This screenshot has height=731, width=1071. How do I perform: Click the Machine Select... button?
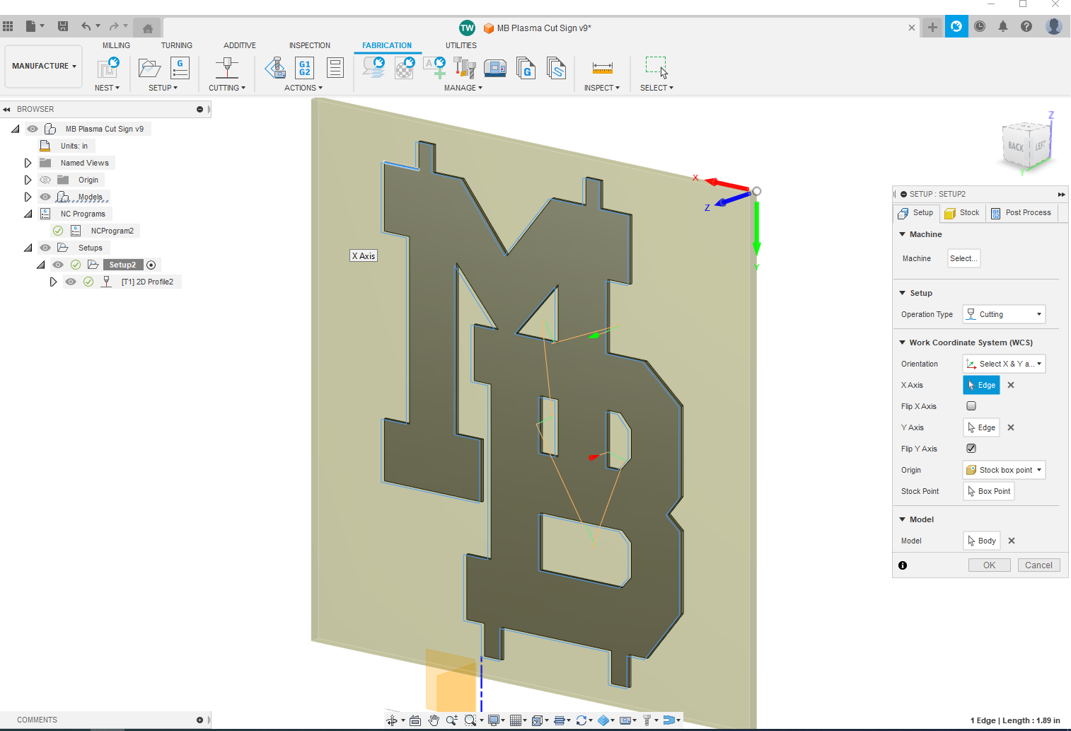pos(964,258)
